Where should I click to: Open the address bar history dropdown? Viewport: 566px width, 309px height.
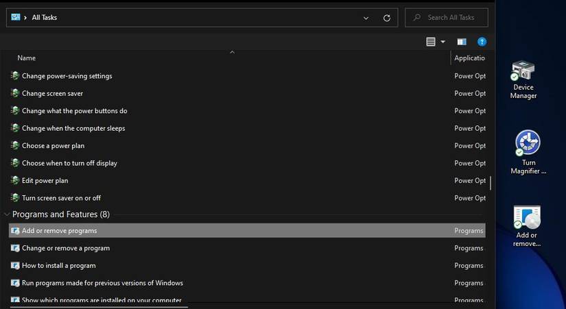[366, 18]
